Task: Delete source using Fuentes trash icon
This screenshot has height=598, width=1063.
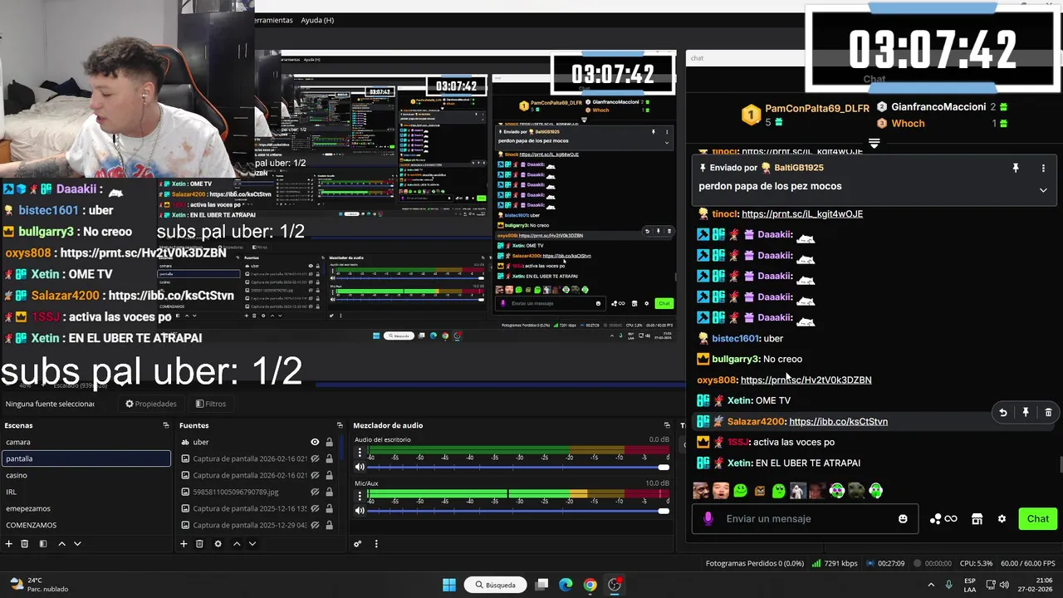Action: [x=199, y=544]
